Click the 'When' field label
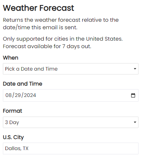Viewport: 141px width, 159px height. [x=11, y=58]
